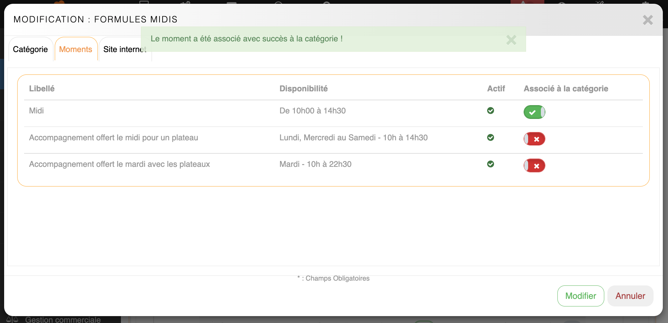The image size is (668, 323).
Task: Click 'Mardi - 10h à 22h30' availability text
Action: [x=315, y=164]
